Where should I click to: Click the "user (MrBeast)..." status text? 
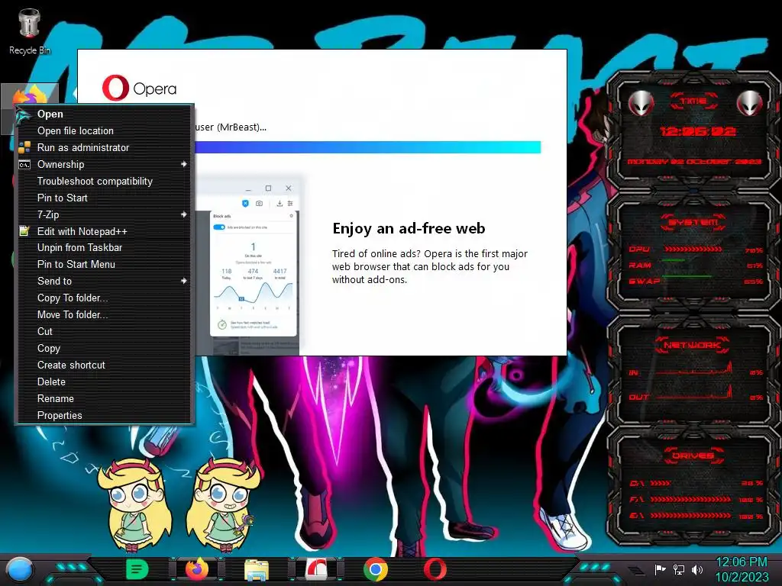click(231, 127)
